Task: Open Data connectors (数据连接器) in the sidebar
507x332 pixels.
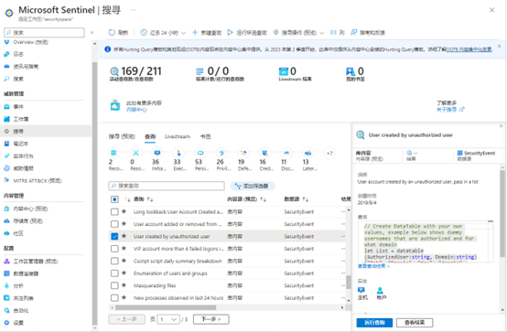Action: tap(21, 273)
